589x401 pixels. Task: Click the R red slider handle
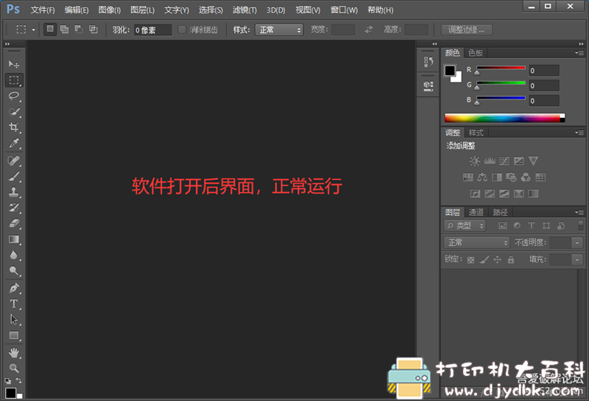[x=476, y=72]
